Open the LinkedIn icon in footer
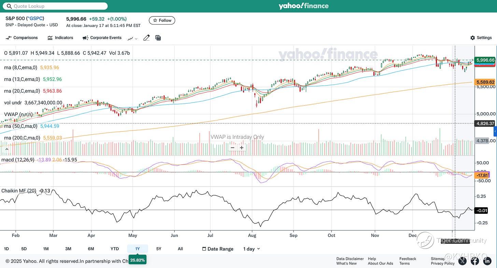This screenshot has height=268, width=497. (487, 261)
